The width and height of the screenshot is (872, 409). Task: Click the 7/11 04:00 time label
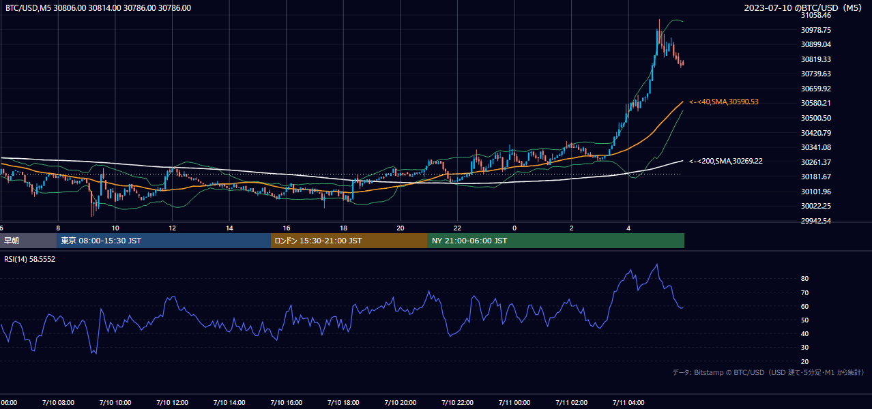(x=628, y=403)
